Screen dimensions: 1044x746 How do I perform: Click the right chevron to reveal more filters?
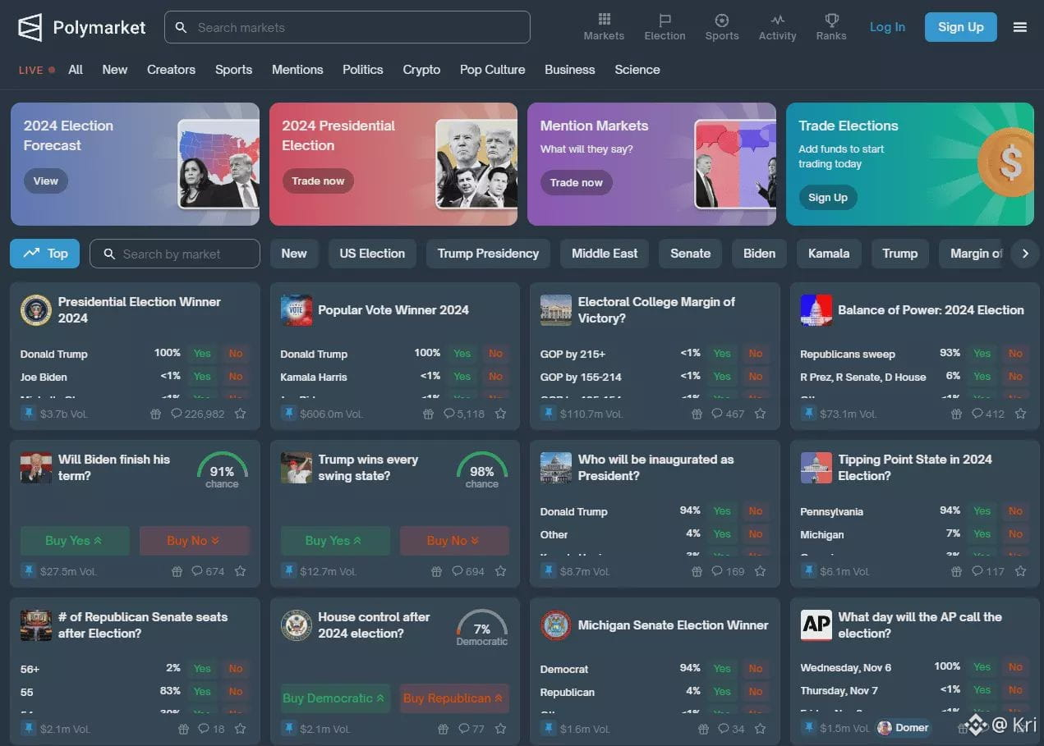[1025, 254]
